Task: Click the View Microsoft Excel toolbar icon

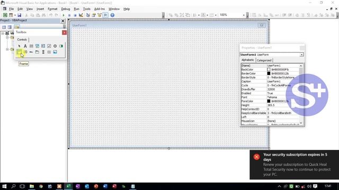Action: [x=5, y=15]
